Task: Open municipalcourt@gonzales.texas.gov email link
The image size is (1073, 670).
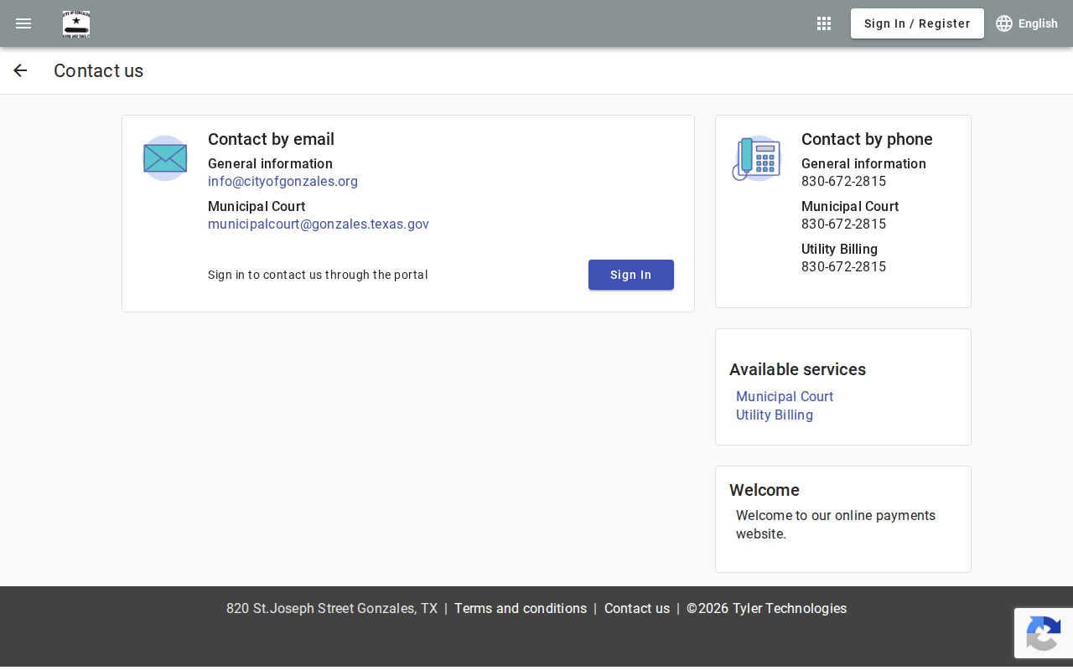Action: pos(319,224)
